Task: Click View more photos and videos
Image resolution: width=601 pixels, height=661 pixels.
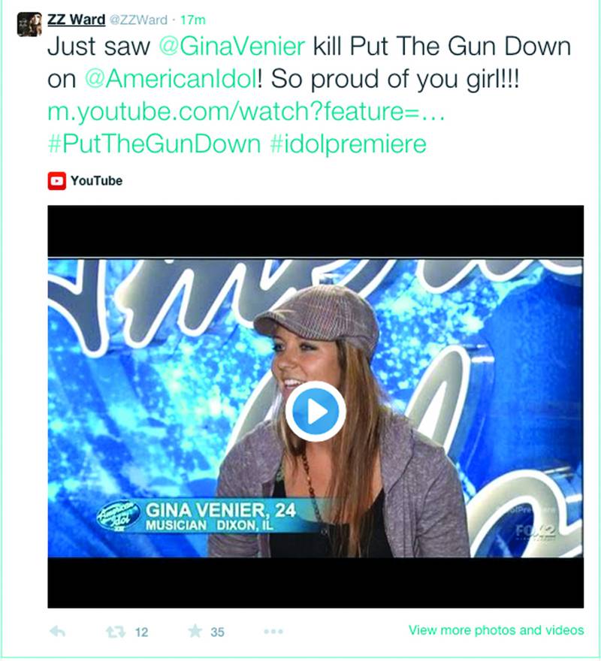Action: 497,630
